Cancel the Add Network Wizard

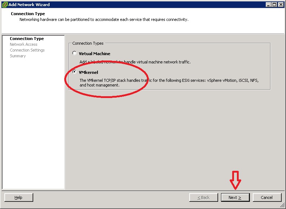[x=267, y=197]
